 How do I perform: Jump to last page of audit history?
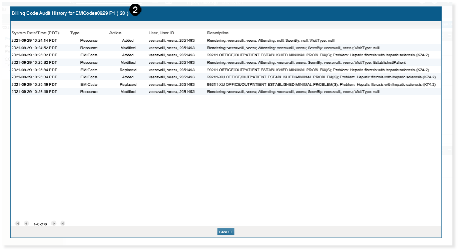tap(62, 223)
